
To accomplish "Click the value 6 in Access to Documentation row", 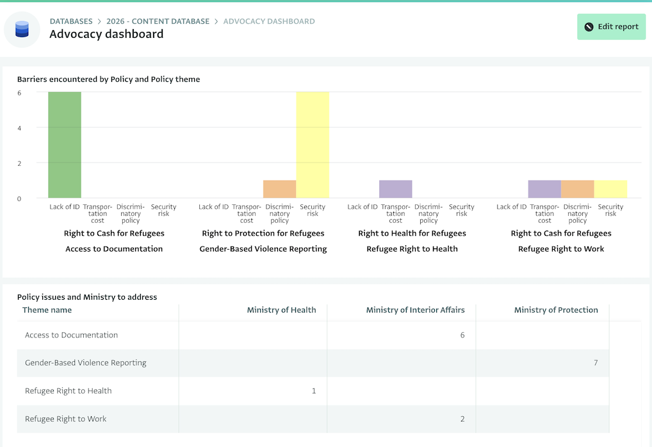I will 462,334.
